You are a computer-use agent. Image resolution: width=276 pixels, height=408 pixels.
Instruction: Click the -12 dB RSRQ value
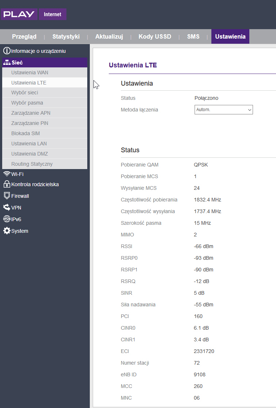point(202,281)
